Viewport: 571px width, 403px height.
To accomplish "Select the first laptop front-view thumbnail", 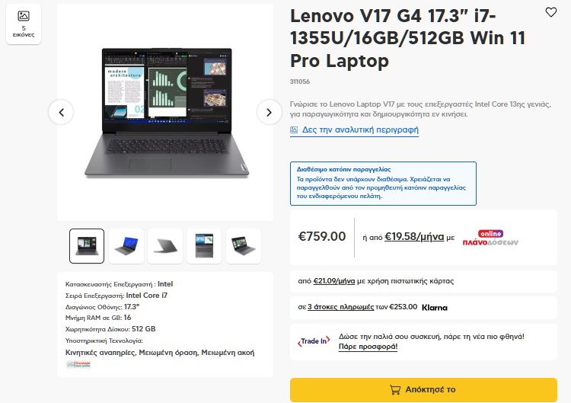I will pos(87,246).
